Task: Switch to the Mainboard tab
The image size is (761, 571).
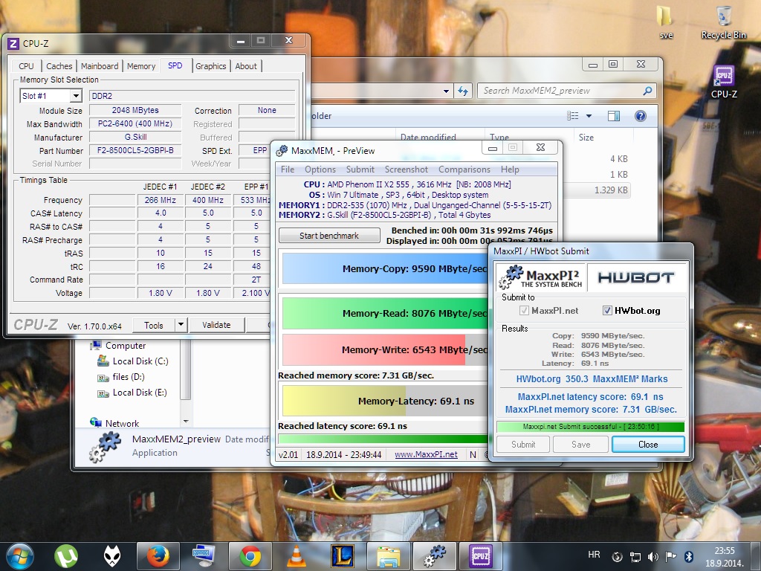Action: pyautogui.click(x=100, y=66)
